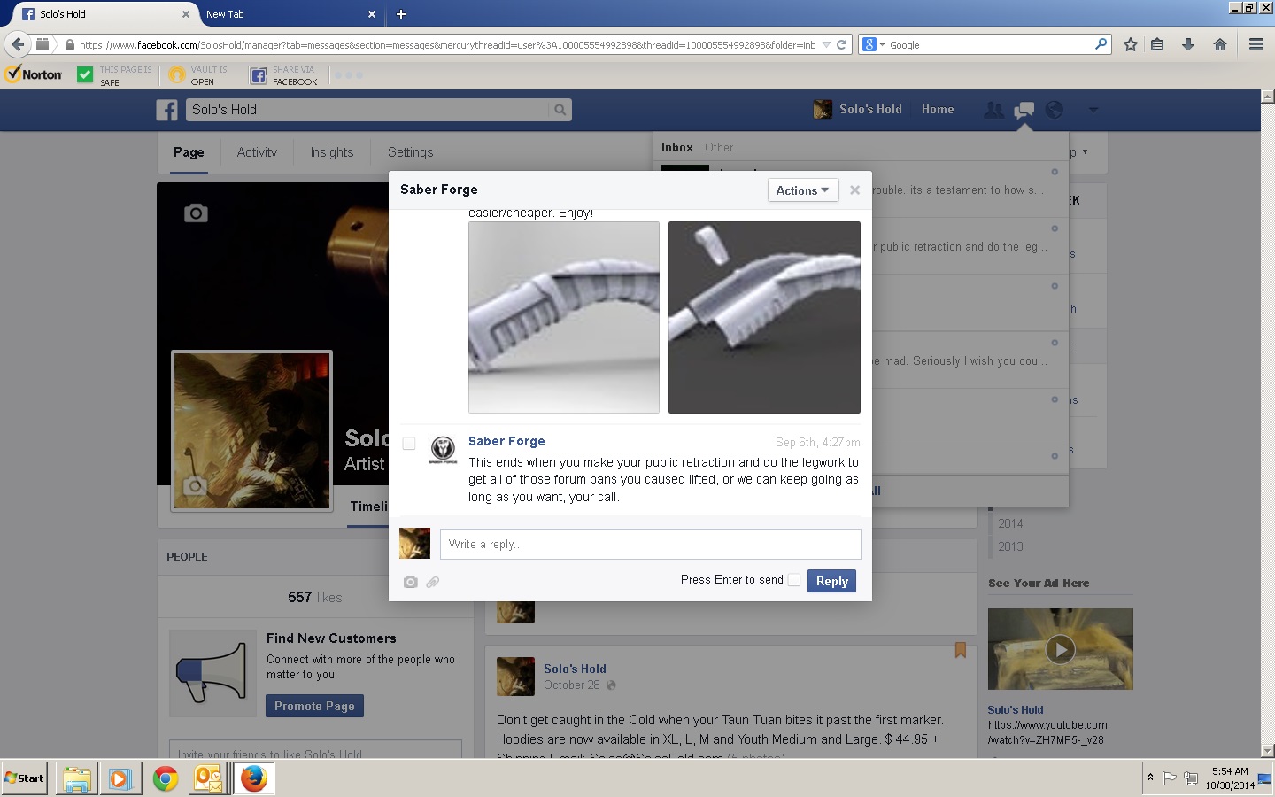
Task: Click the site identity lock icon
Action: click(x=69, y=44)
